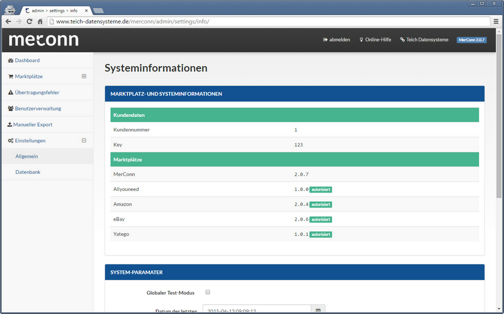Click the MARKTPLATZ- UND SYSTEMINFORMATIONEN panel header
Screen dimensions: 504x314
point(295,94)
